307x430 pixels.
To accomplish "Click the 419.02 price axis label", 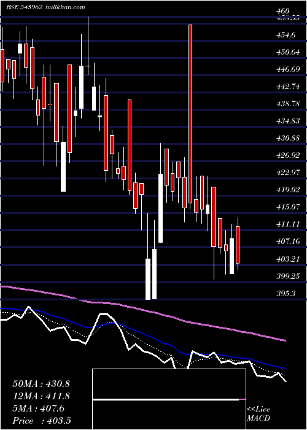I will tap(288, 190).
